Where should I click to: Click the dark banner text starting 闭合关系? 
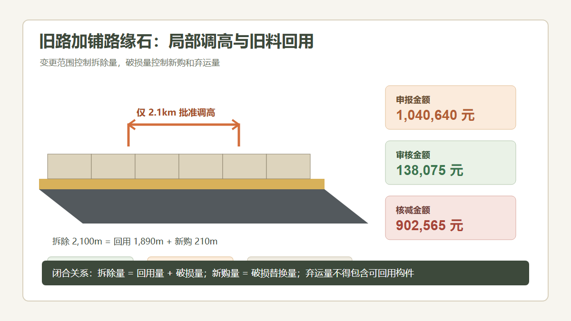233,273
